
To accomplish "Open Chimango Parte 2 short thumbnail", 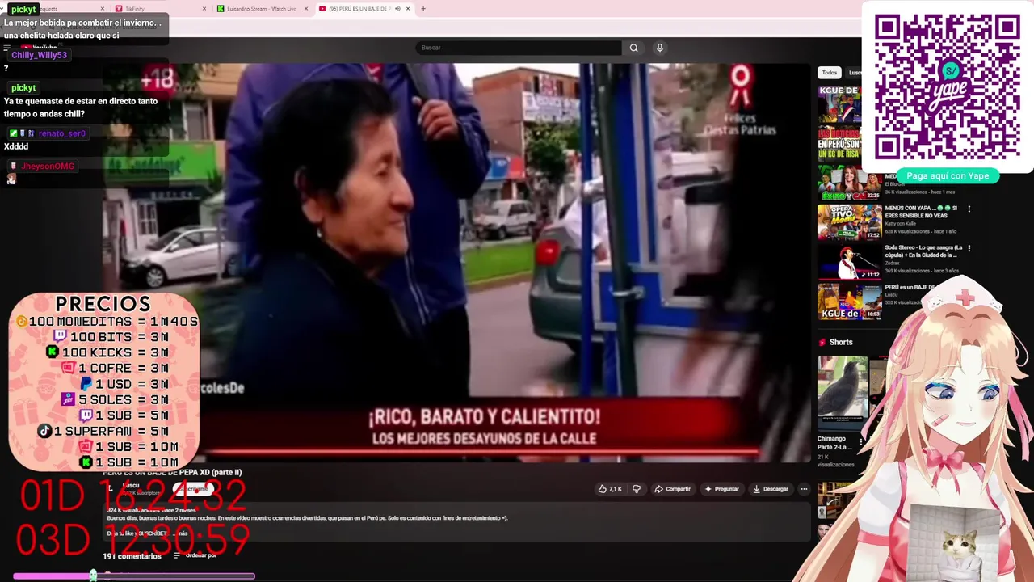I will [x=843, y=392].
